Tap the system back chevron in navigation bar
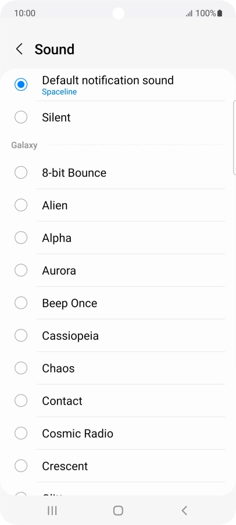Viewport: 236px width, 525px height. [x=184, y=510]
